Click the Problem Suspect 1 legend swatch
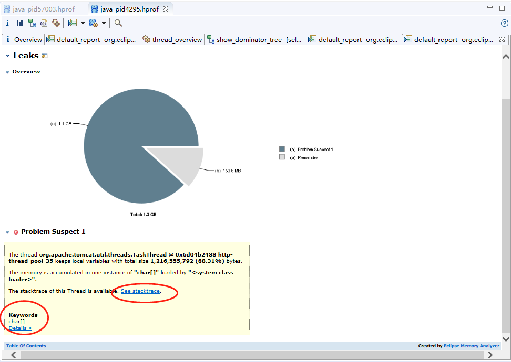The width and height of the screenshot is (511, 362). tap(282, 149)
